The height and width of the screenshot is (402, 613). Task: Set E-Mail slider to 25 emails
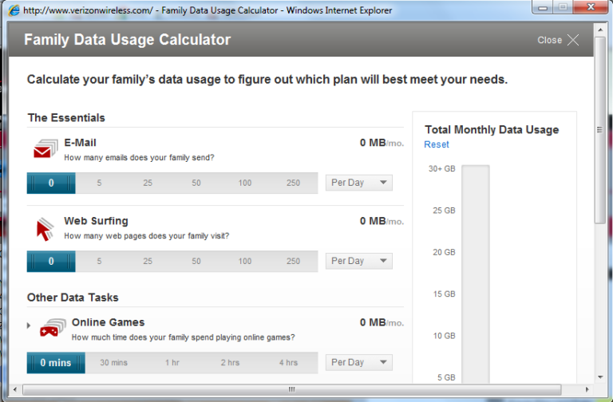(x=148, y=183)
